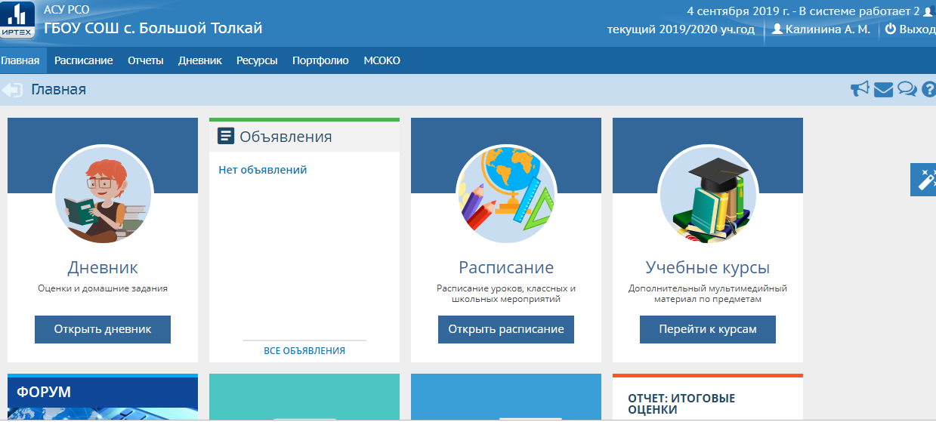Image resolution: width=936 pixels, height=422 pixels.
Task: Open the announcements megaphone icon
Action: point(860,90)
